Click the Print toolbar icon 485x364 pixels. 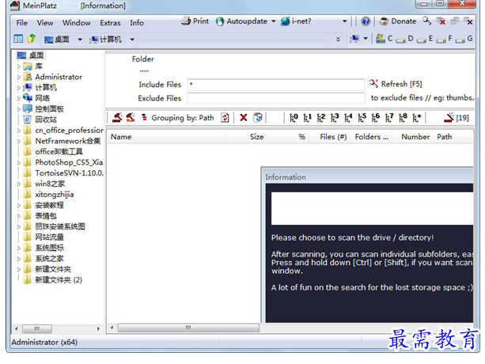[x=186, y=21]
